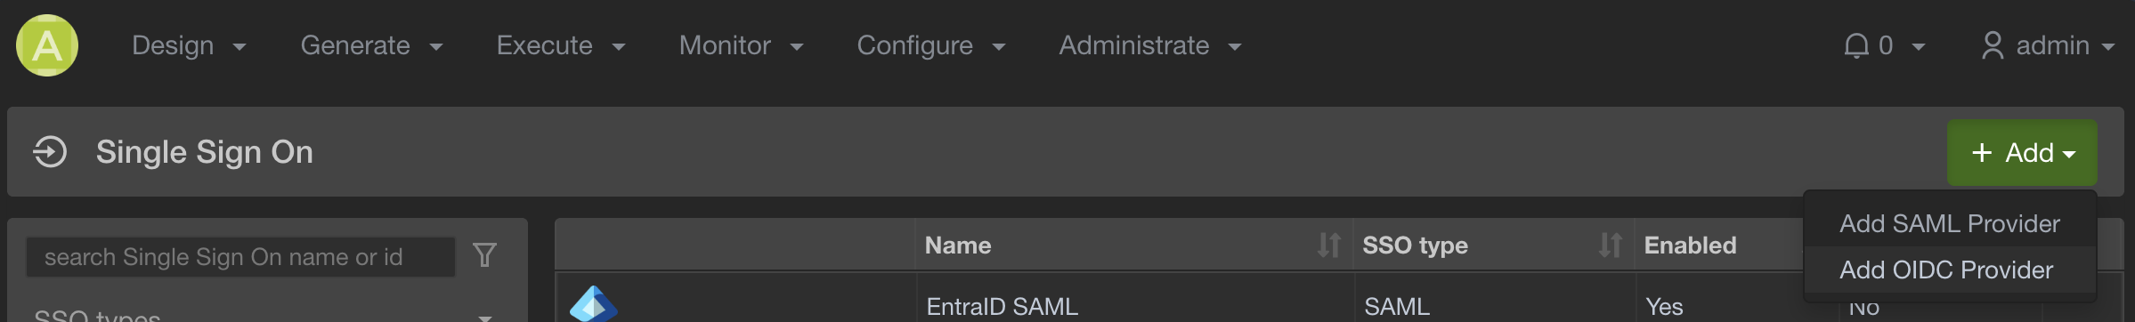Sort by SSO type column arrows

coord(1611,245)
